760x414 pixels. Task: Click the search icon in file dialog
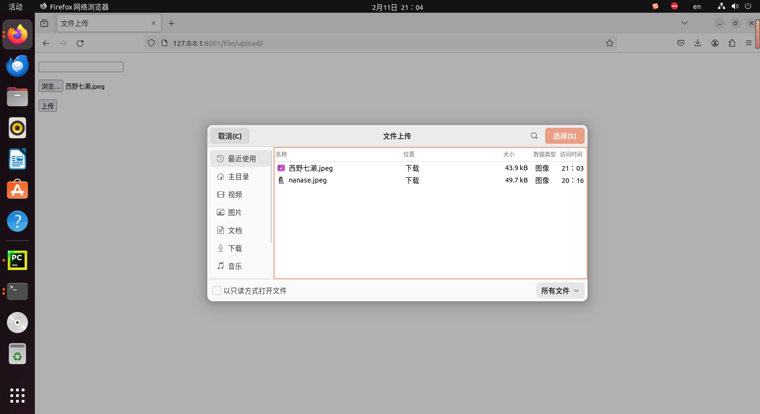click(x=534, y=136)
